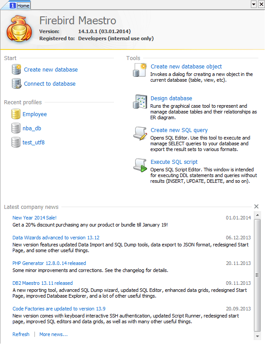Click the Execute SQL script icon
This screenshot has height=344, width=265.
click(140, 166)
